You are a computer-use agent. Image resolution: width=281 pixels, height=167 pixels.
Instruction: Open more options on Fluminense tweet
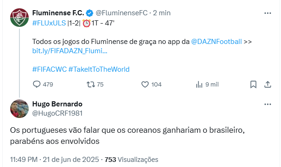click(268, 13)
